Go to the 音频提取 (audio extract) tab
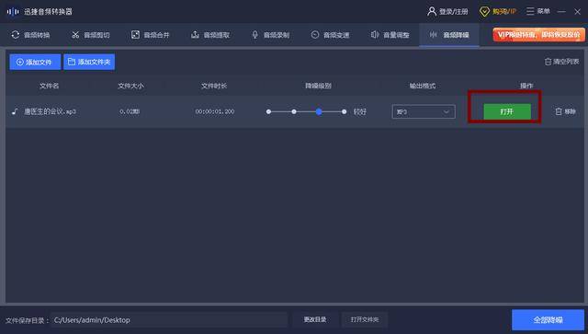The image size is (588, 334). (210, 35)
